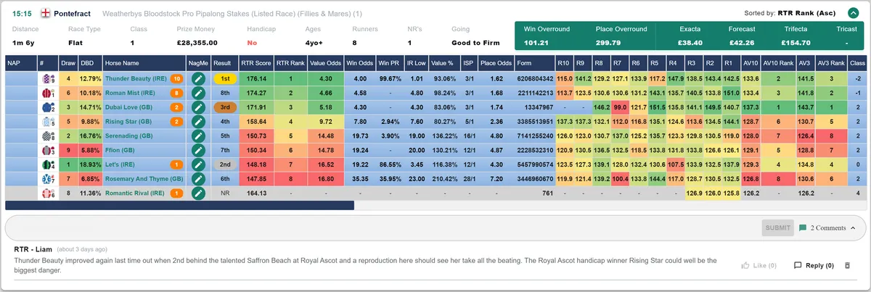Click DBD value 18.93%
Image resolution: width=871 pixels, height=292 pixels.
coord(90,165)
